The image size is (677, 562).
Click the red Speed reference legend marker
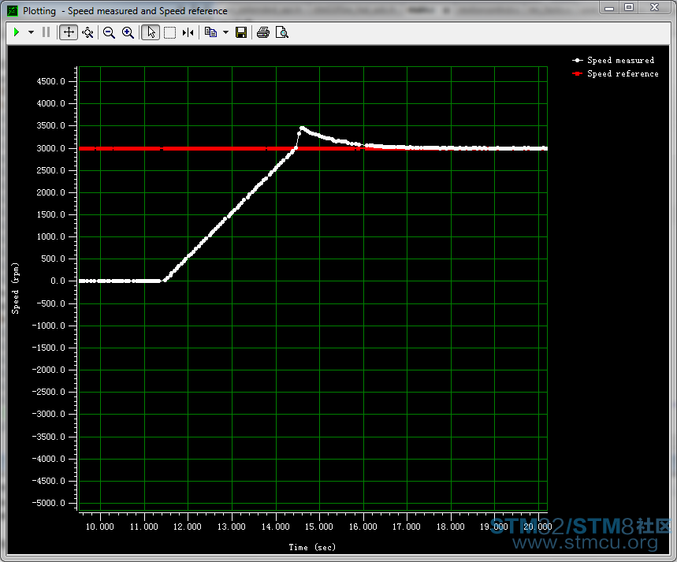578,73
